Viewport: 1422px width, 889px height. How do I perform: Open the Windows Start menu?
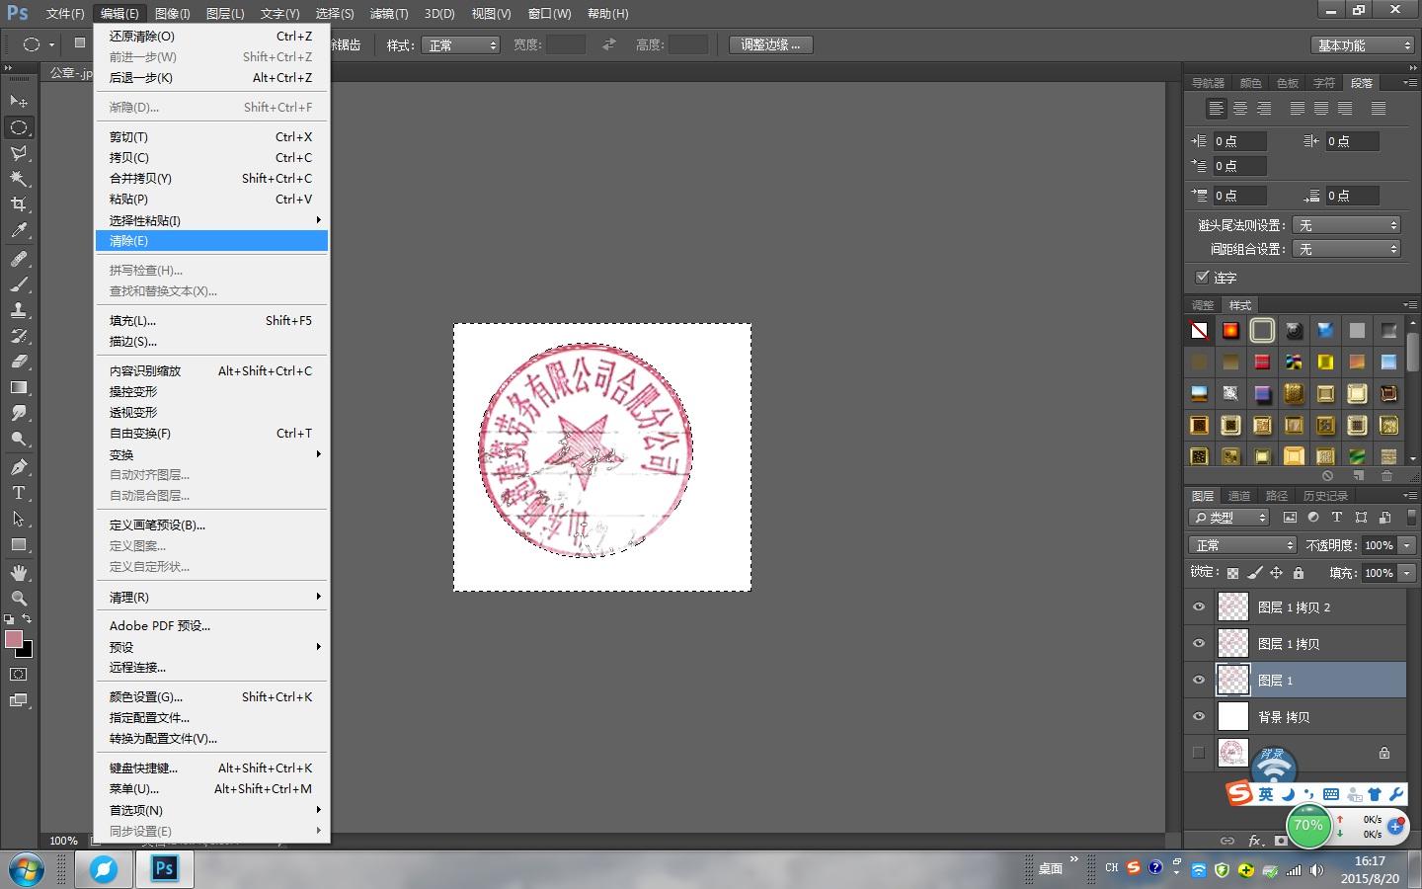[x=26, y=870]
